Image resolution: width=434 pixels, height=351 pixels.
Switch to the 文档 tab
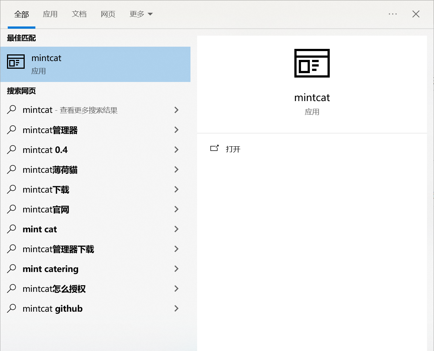79,14
